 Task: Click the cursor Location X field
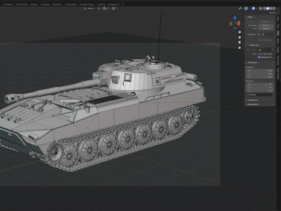pos(260,70)
